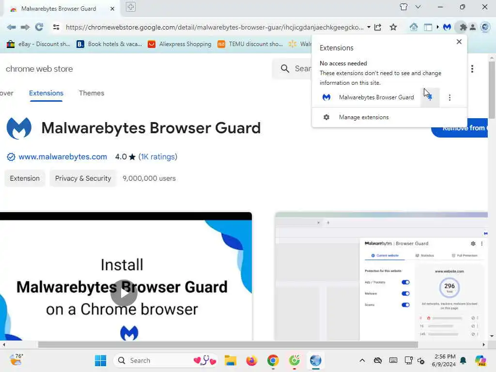The width and height of the screenshot is (496, 372).
Task: Switch to the Extensions tab
Action: click(46, 93)
